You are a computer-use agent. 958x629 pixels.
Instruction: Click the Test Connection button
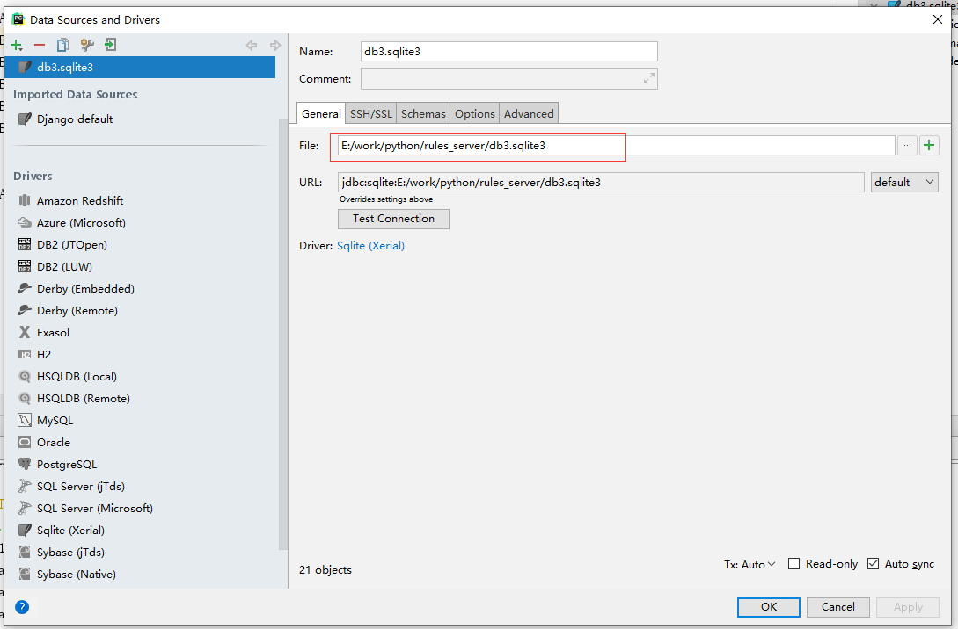(x=393, y=219)
